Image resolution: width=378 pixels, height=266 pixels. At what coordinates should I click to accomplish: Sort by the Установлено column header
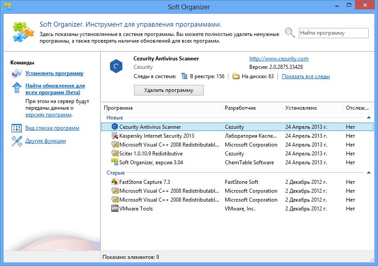point(313,108)
